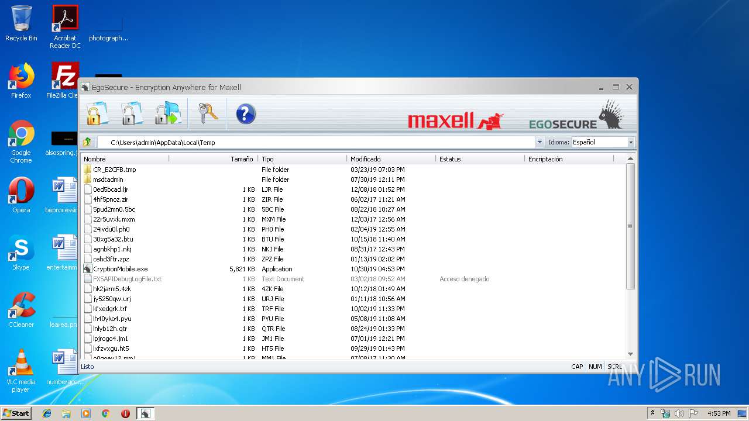This screenshot has height=421, width=749.
Task: Click the file list scroll-up arrow
Action: (630, 158)
